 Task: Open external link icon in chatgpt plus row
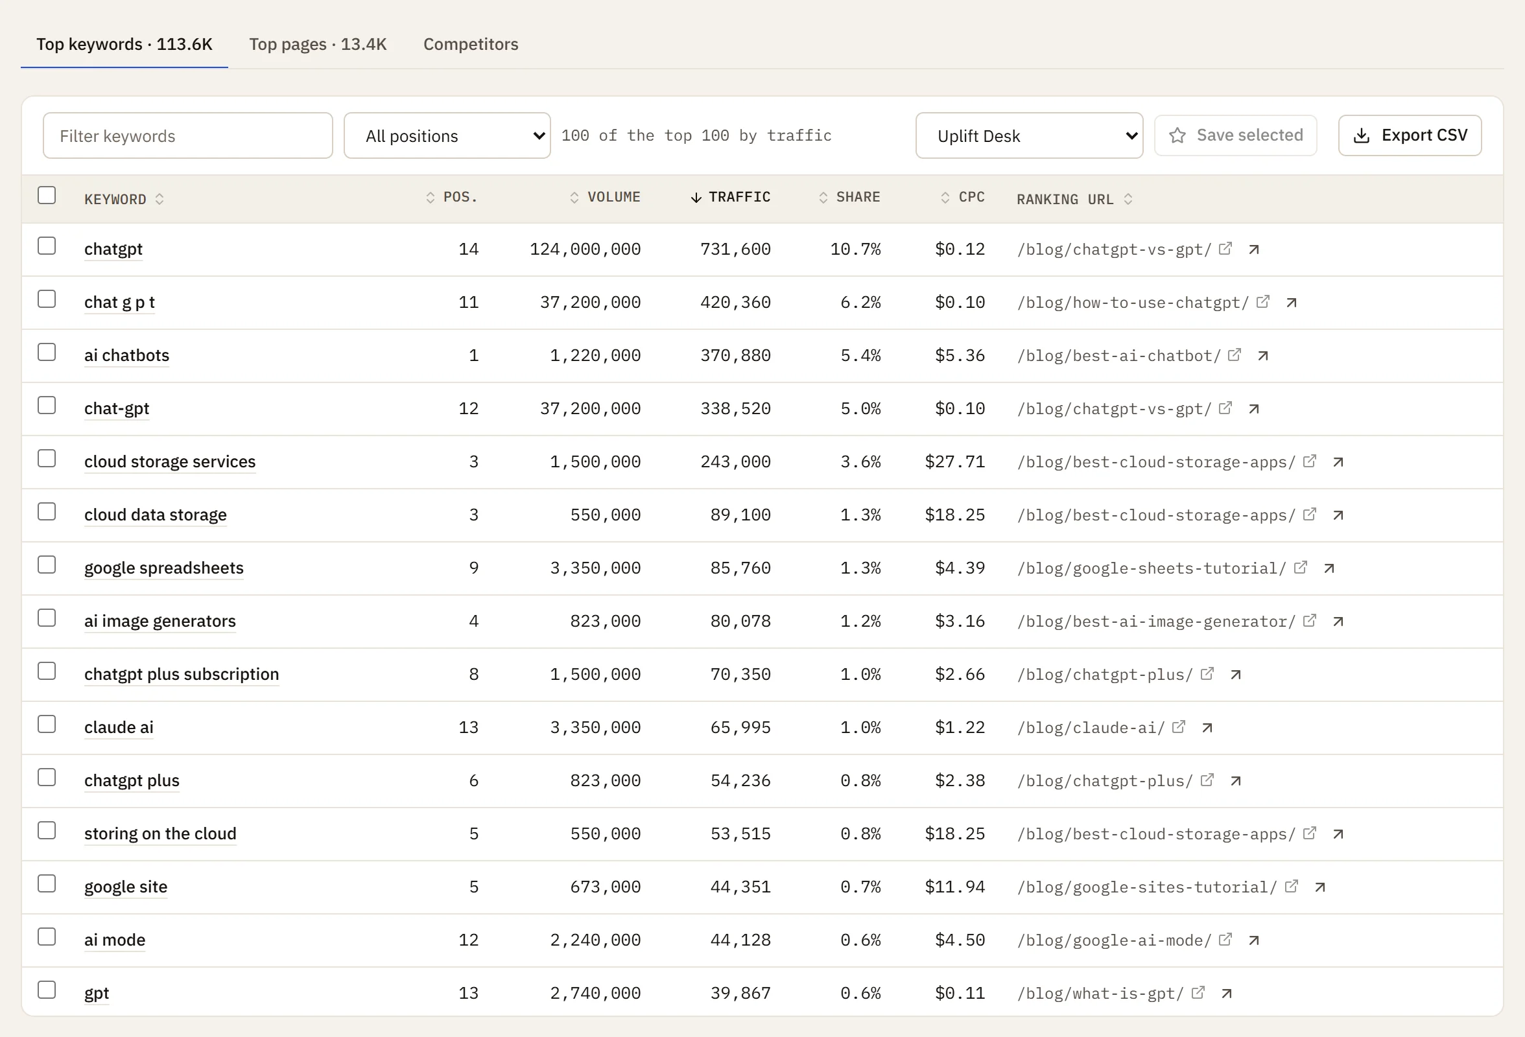click(1207, 780)
